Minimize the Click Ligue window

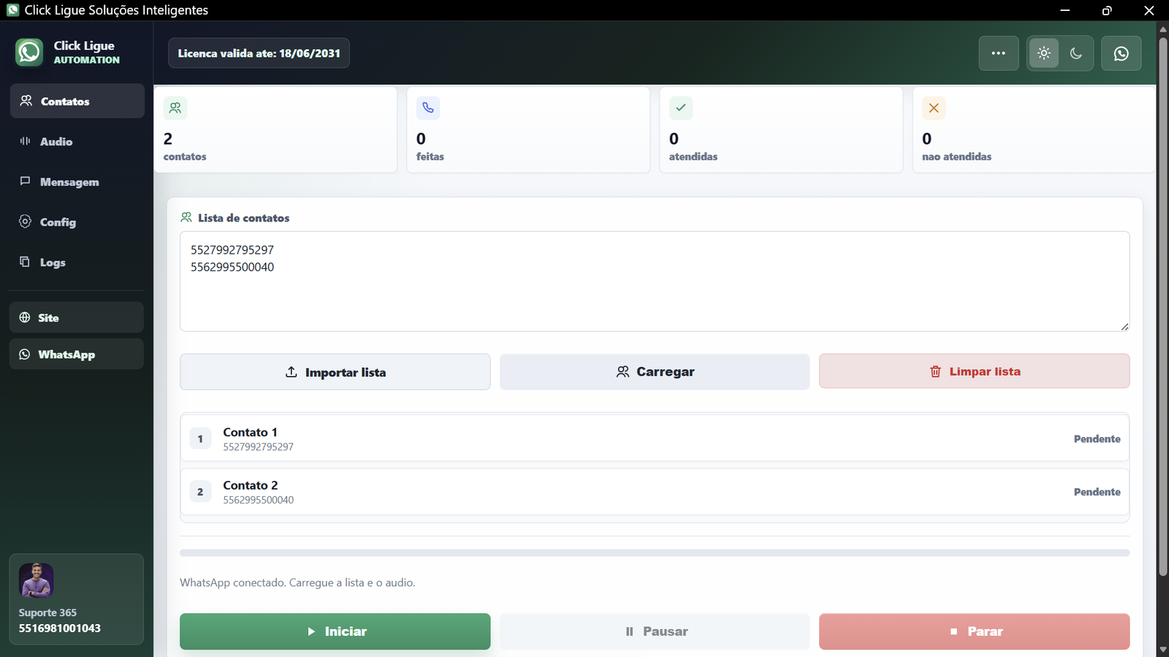coord(1065,10)
